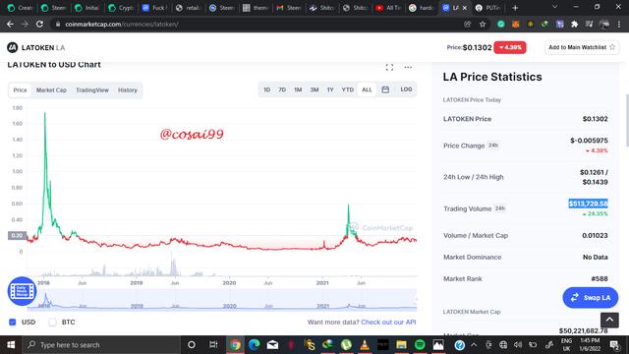Switch chart to TradingView tab
Screen dimensions: 629x354
[92, 89]
